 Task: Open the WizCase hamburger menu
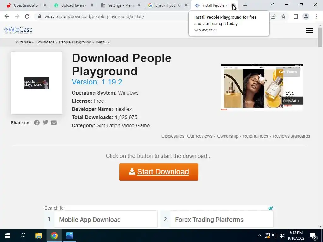tap(309, 31)
